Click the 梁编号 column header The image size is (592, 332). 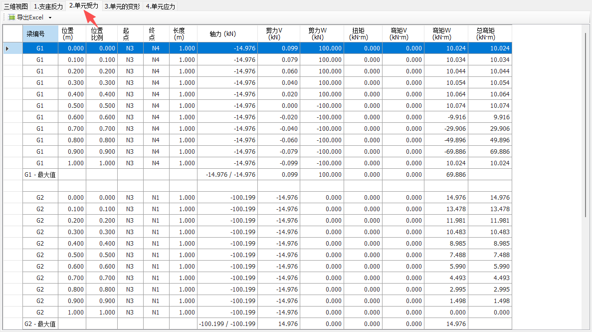point(40,33)
